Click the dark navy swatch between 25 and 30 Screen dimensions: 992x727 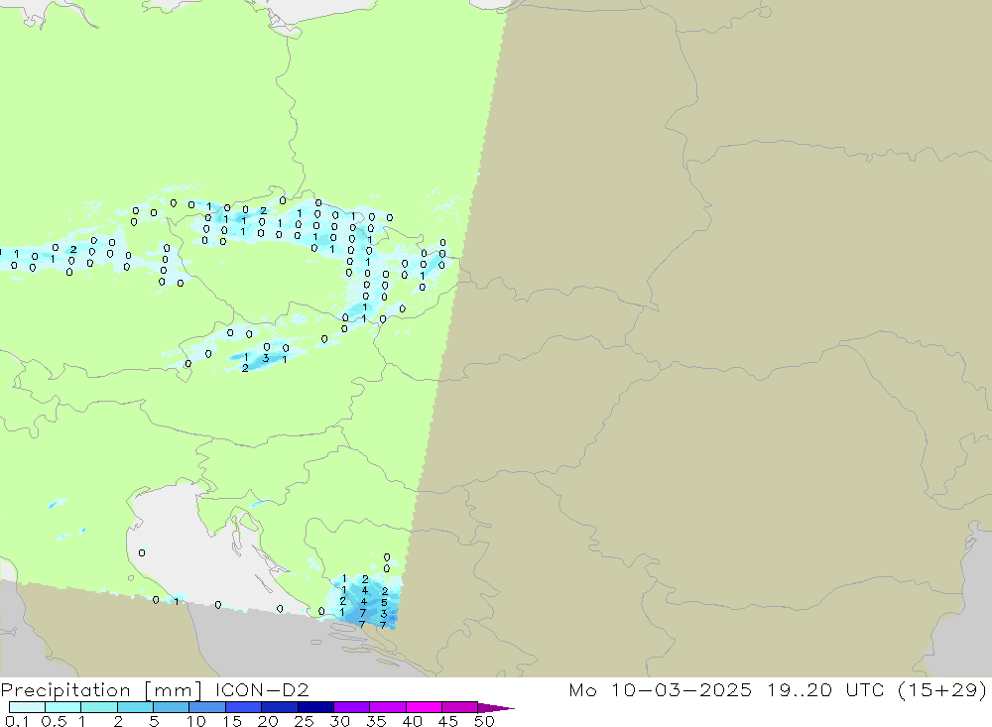click(x=315, y=707)
